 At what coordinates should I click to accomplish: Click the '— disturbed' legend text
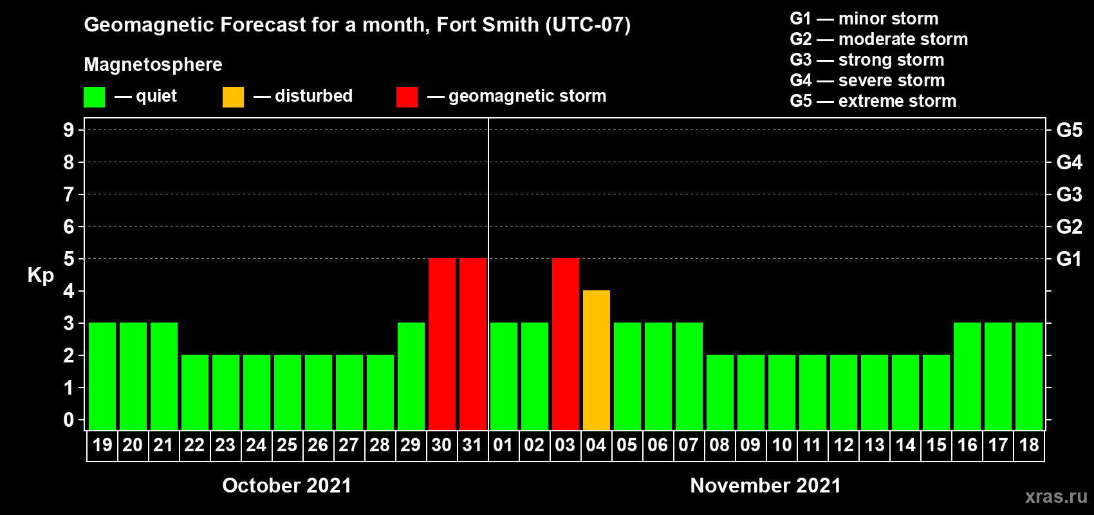click(303, 96)
